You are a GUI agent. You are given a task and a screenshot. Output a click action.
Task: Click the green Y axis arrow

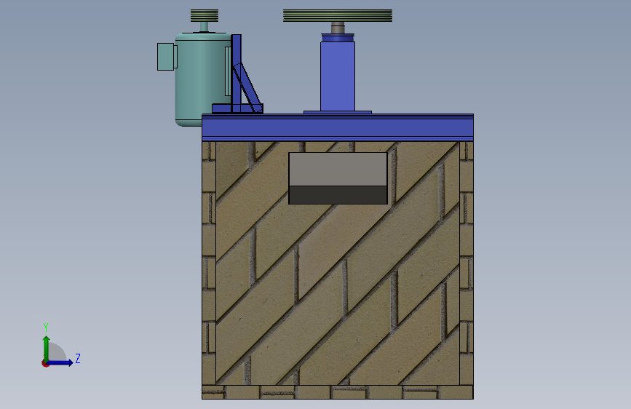coord(47,348)
